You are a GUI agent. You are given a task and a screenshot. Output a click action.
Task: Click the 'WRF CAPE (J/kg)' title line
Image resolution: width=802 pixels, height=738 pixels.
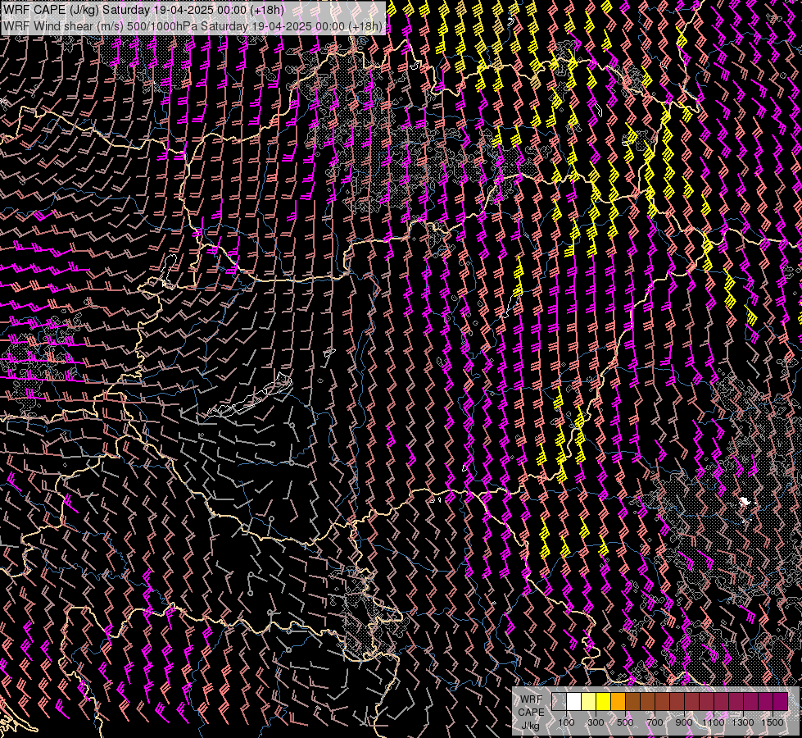pyautogui.click(x=143, y=10)
